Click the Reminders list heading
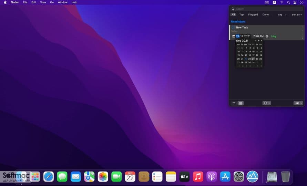Viewport: 307px width, 186px height. click(238, 22)
